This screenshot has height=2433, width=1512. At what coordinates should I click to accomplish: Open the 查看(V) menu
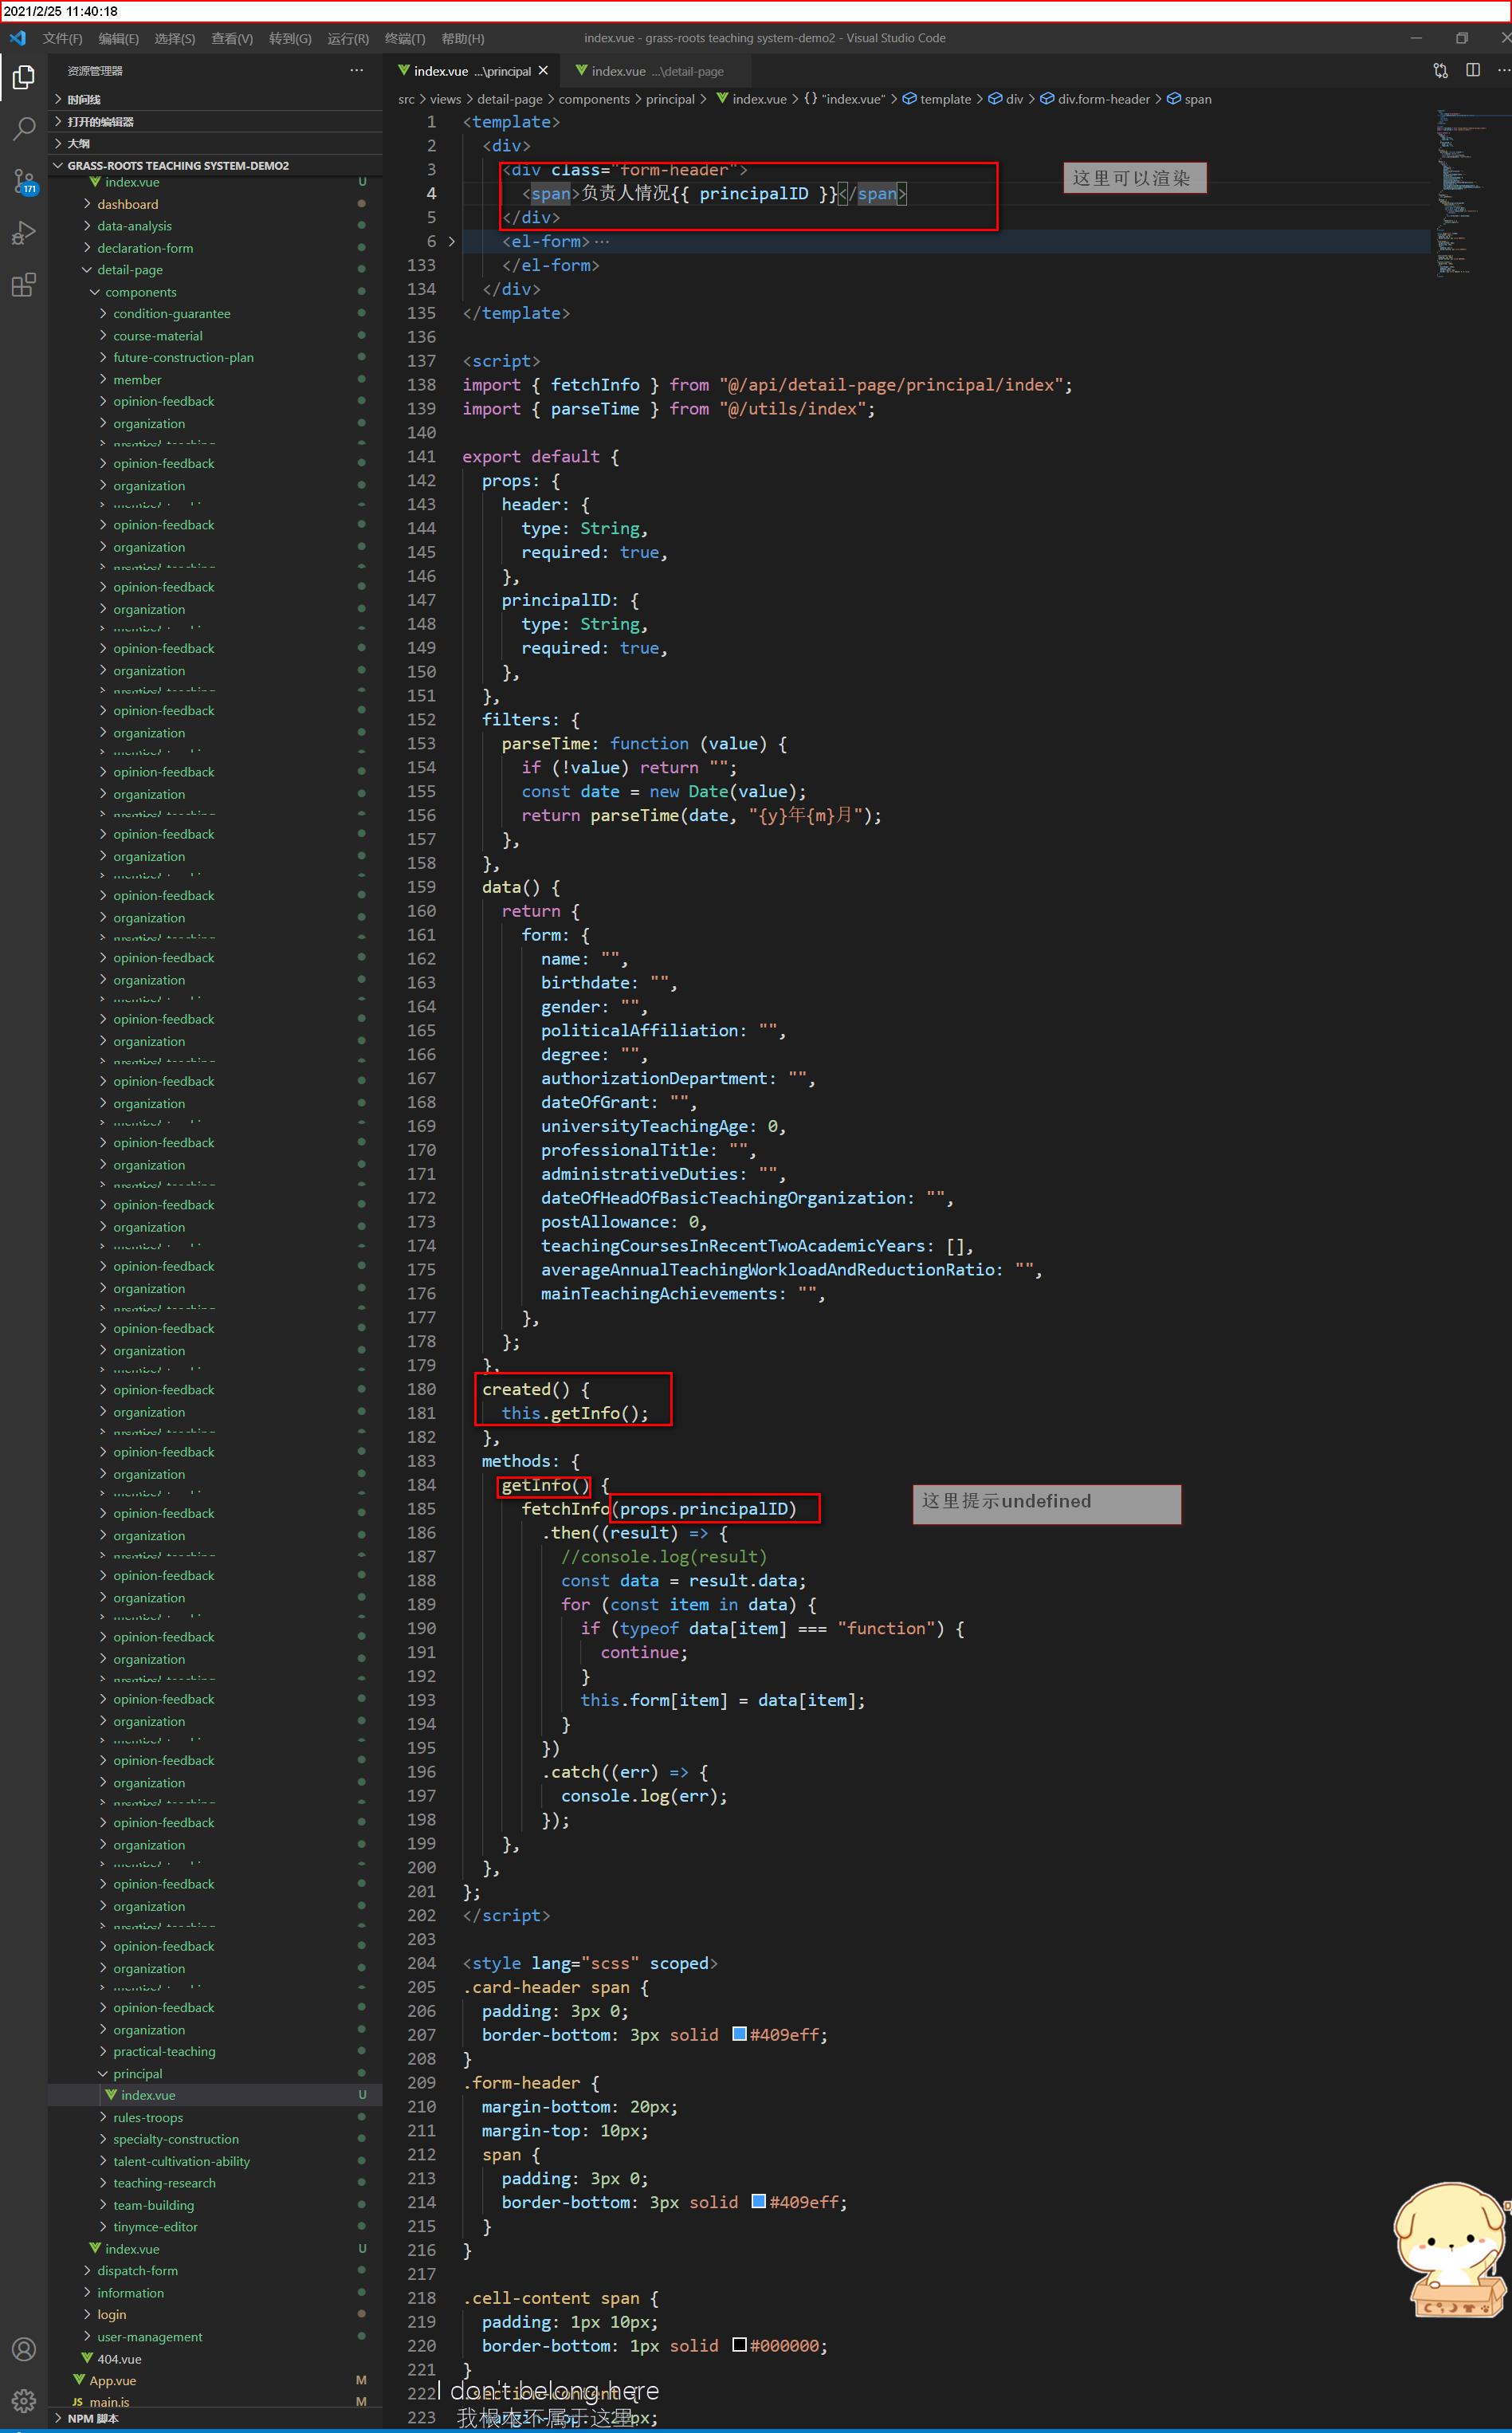[231, 38]
